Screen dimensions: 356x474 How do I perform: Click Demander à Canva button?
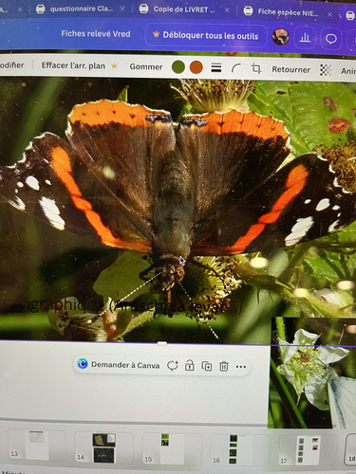[119, 365]
